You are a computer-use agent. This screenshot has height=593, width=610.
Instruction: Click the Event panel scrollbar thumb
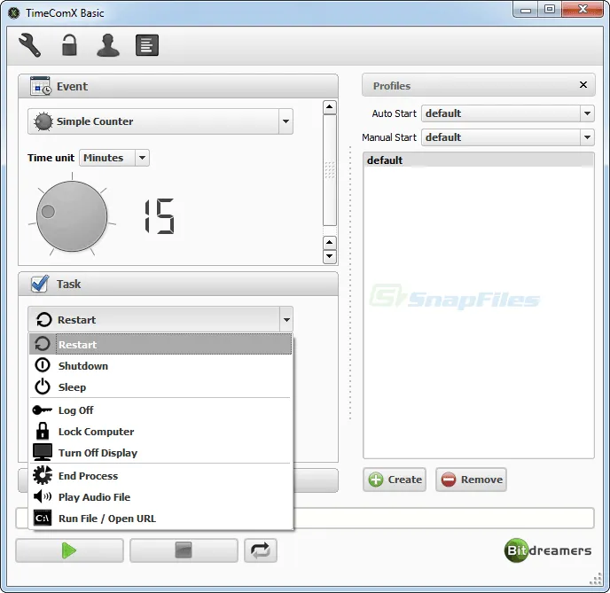(330, 170)
